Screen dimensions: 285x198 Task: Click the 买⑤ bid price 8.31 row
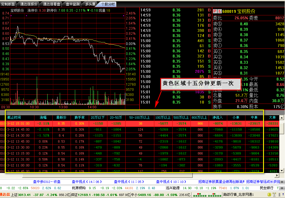(x=249, y=73)
